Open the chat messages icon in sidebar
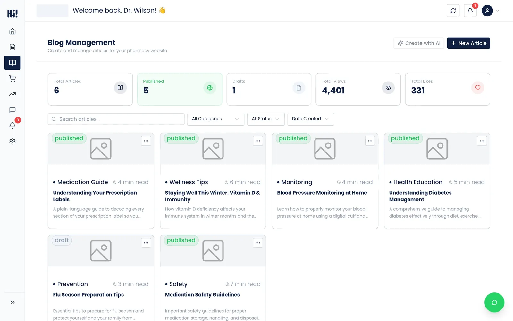This screenshot has width=513, height=321. coord(12,110)
